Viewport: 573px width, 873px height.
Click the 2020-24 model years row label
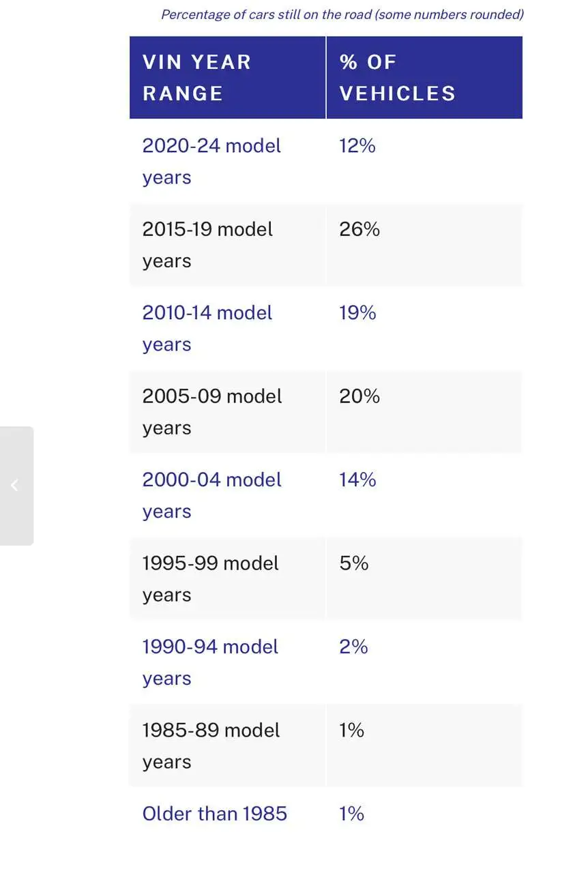click(211, 161)
